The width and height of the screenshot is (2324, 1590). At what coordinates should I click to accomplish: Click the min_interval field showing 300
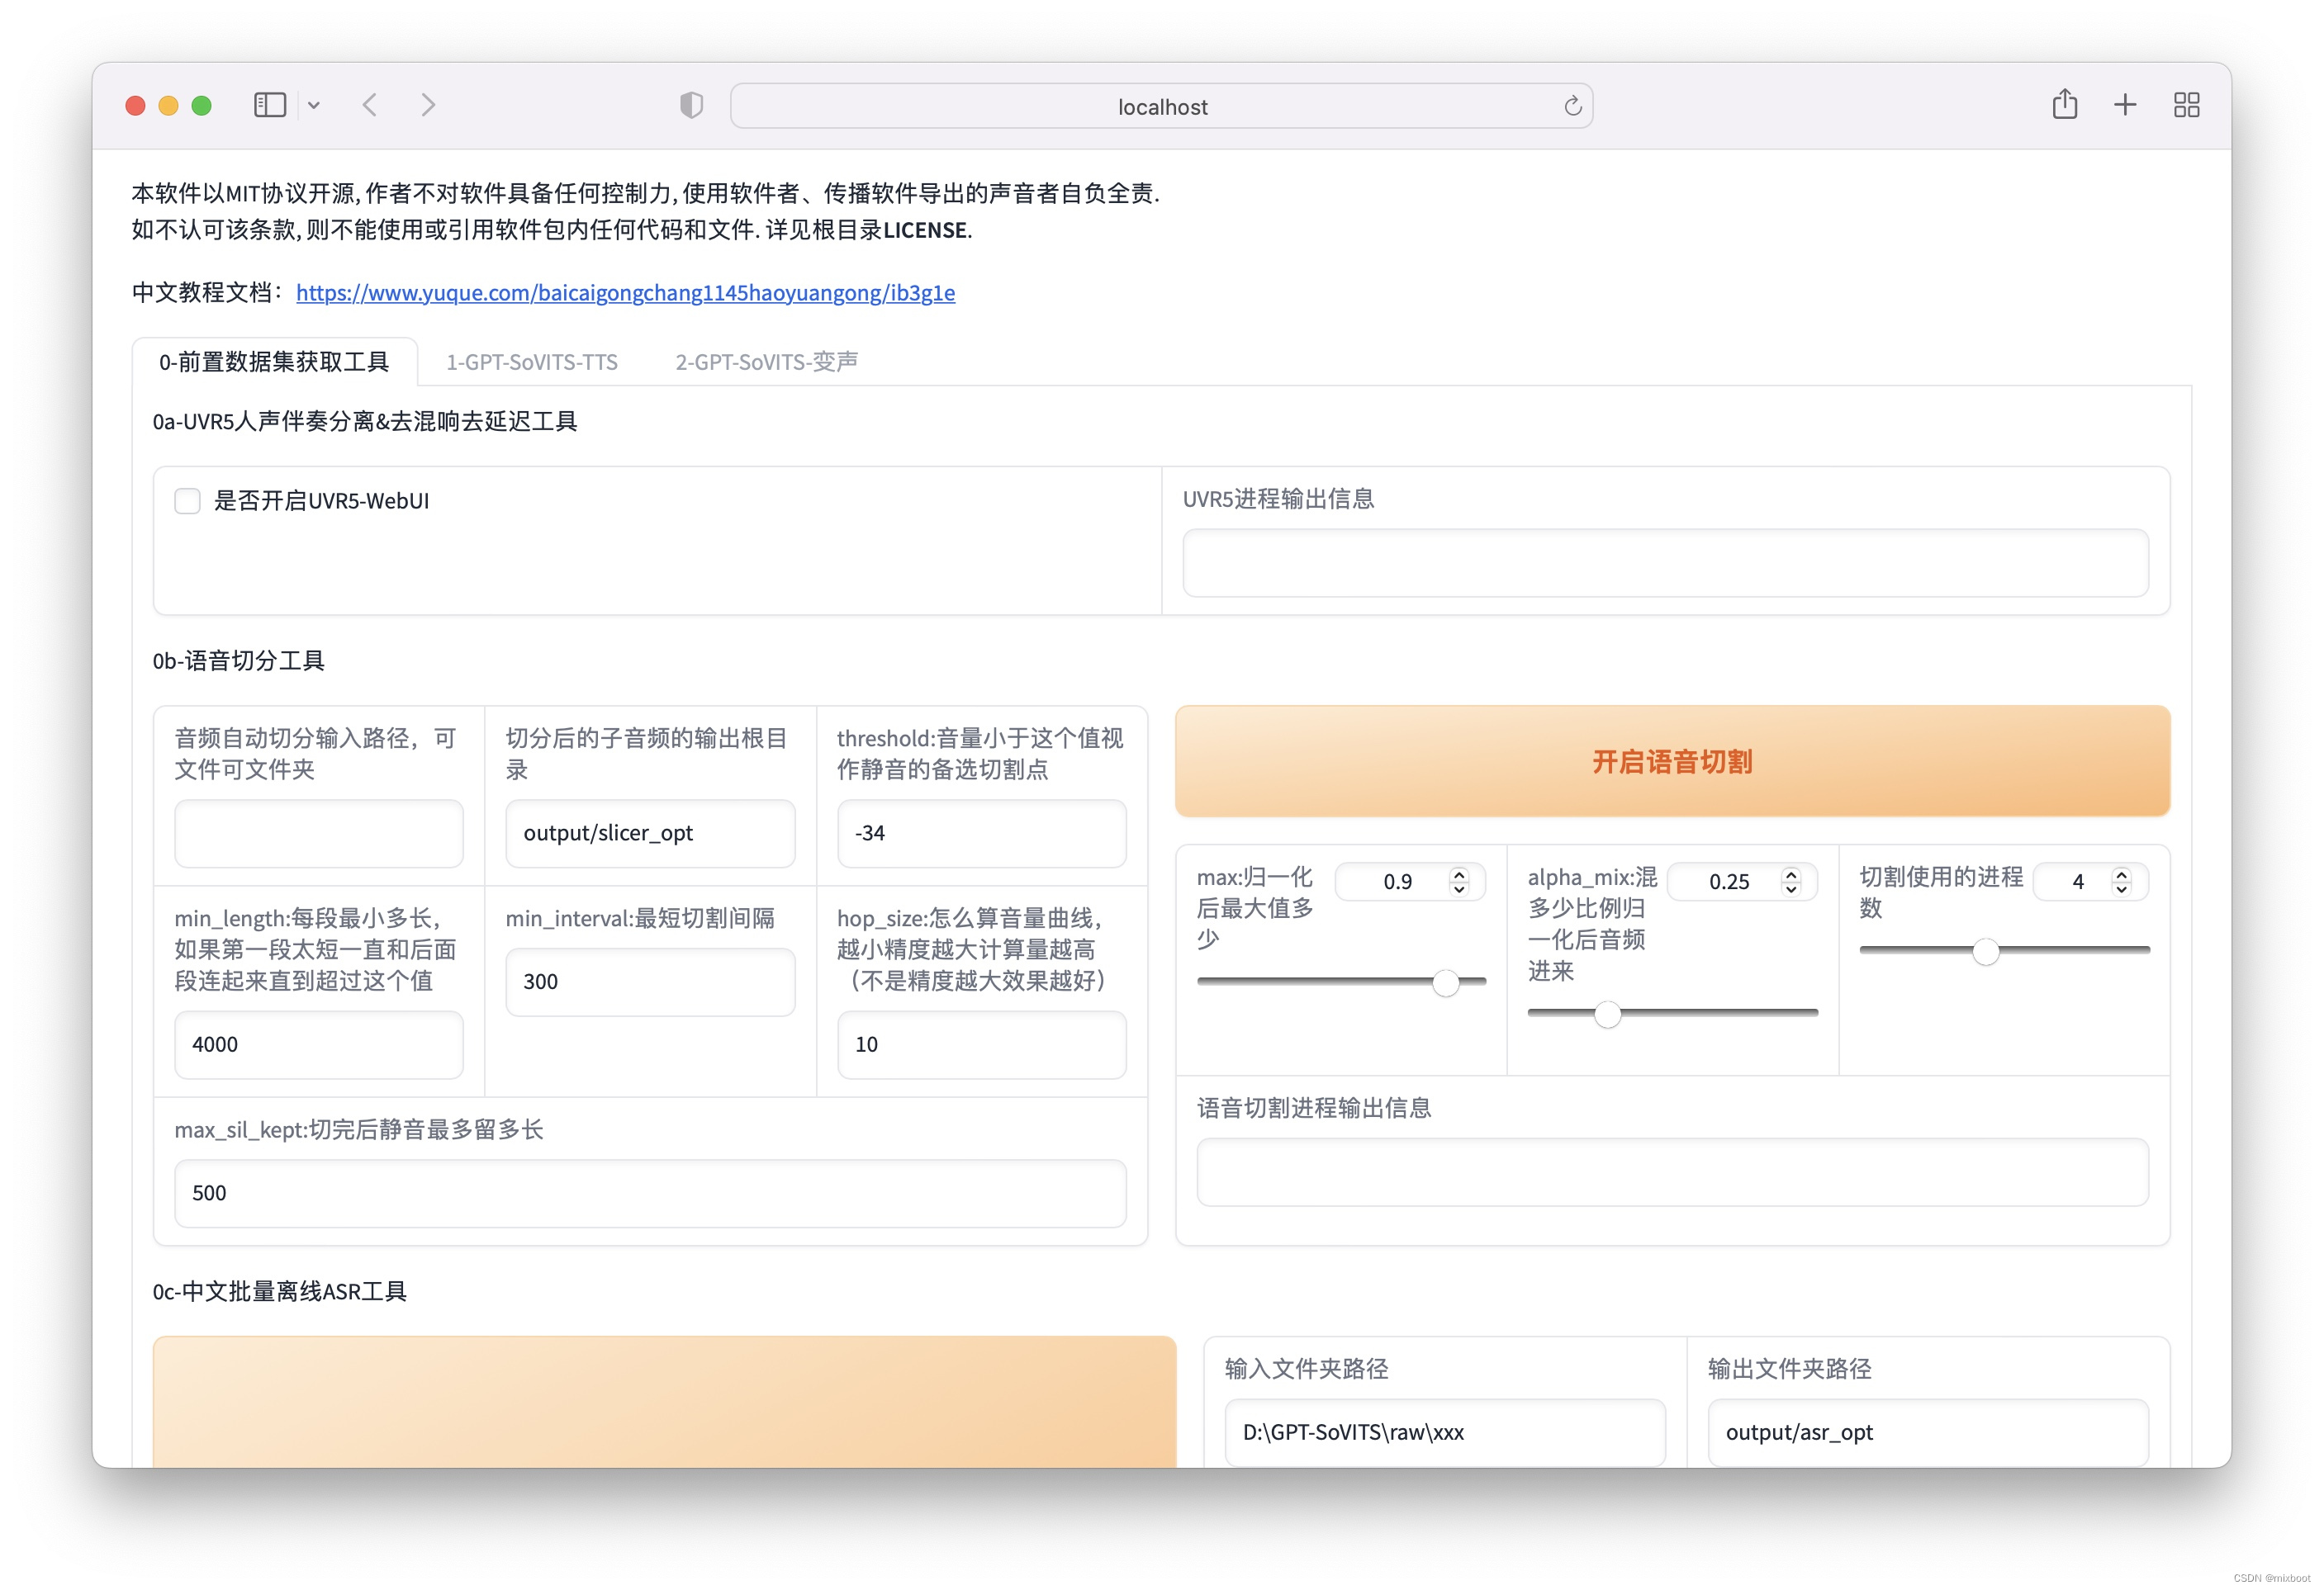650,982
